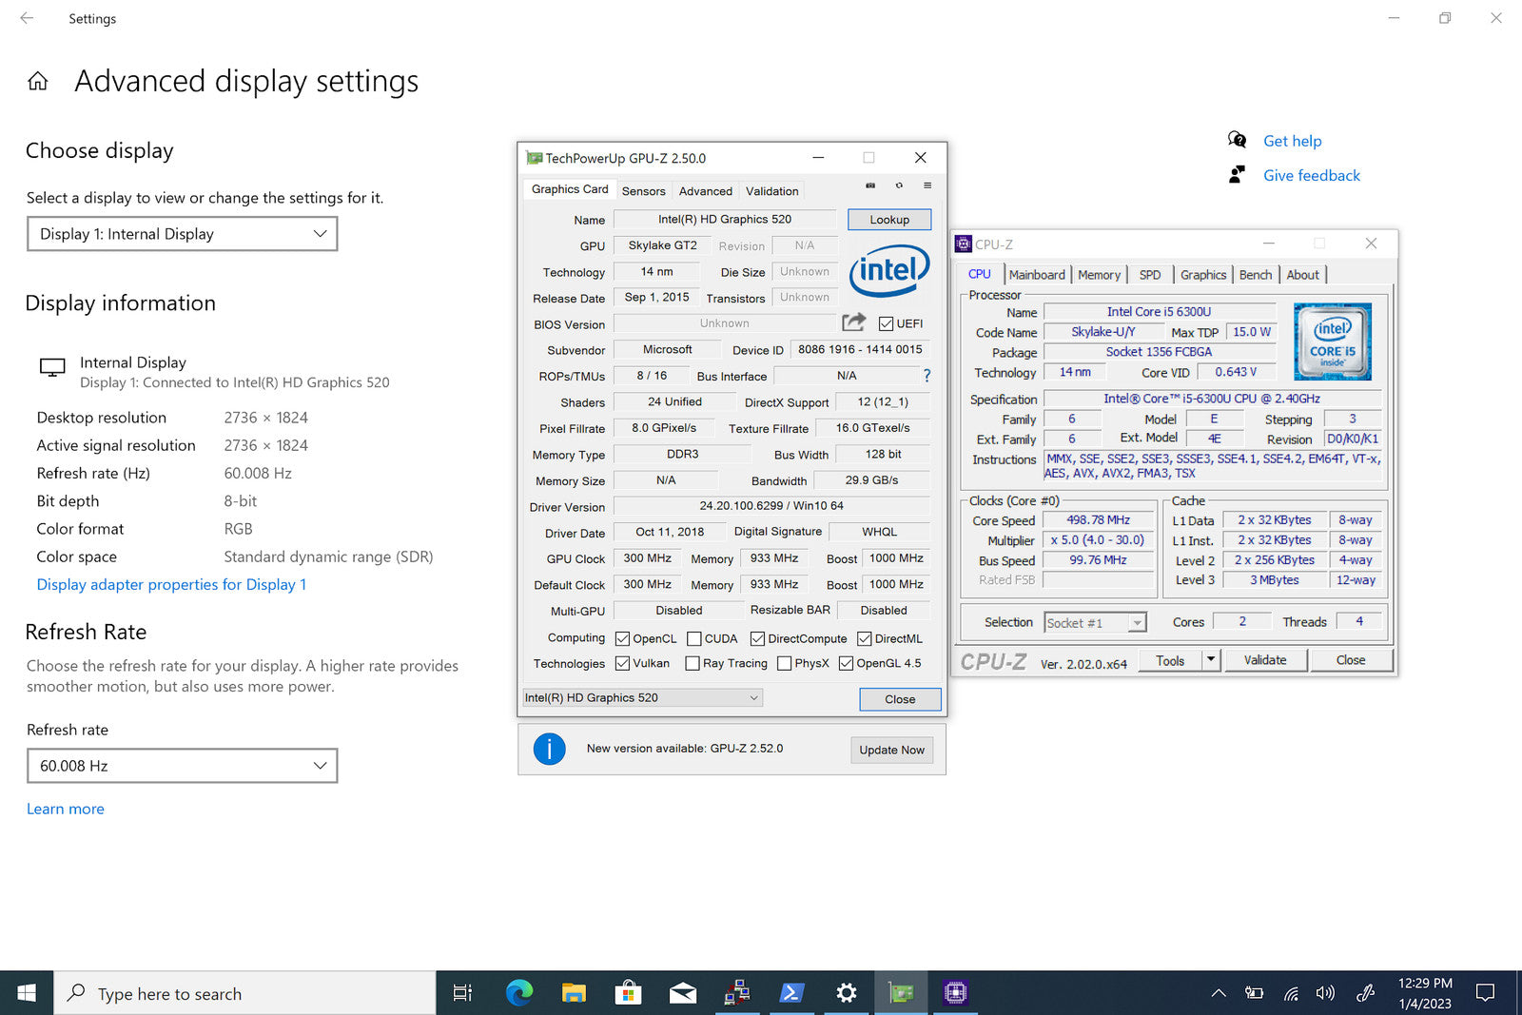The width and height of the screenshot is (1522, 1015).
Task: Switch to CPU-Z taskbar icon
Action: (x=955, y=993)
